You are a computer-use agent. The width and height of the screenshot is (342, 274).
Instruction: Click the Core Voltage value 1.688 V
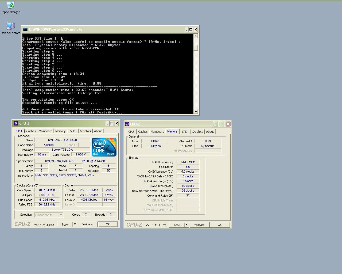(x=81, y=154)
